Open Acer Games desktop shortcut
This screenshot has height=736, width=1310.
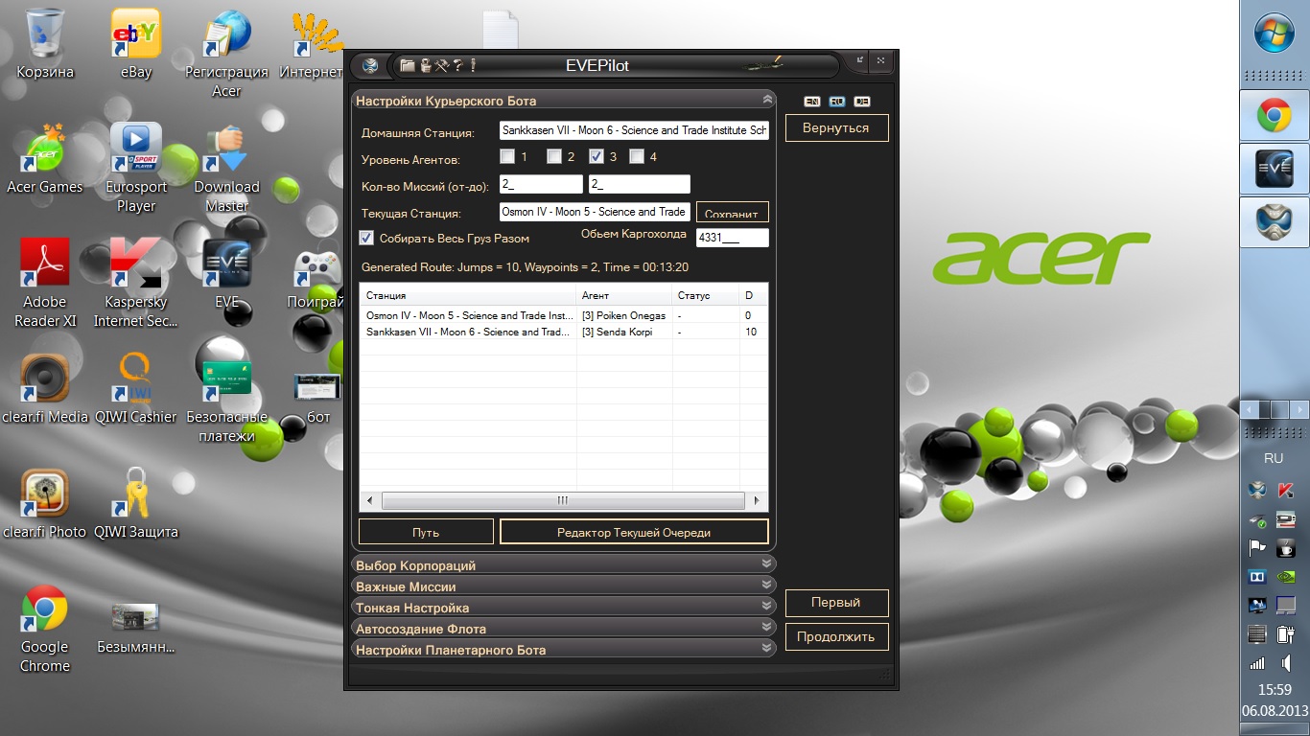45,158
